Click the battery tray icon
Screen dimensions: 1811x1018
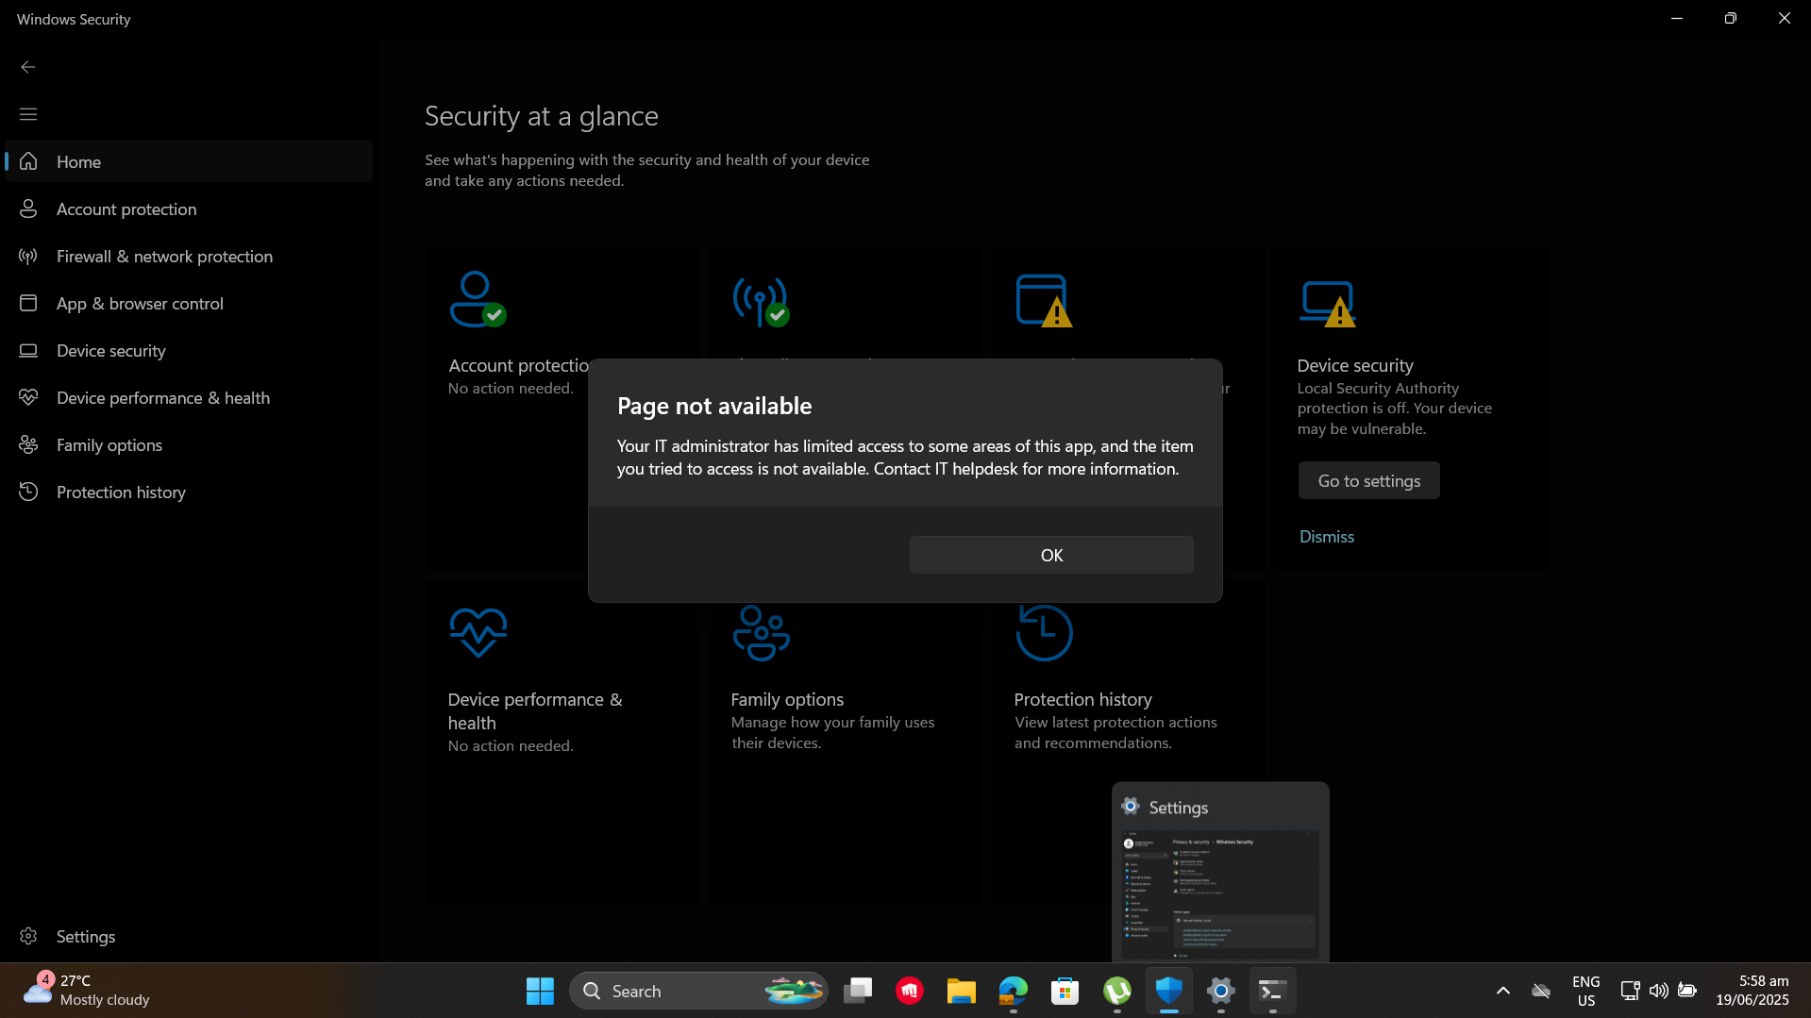pyautogui.click(x=1687, y=991)
